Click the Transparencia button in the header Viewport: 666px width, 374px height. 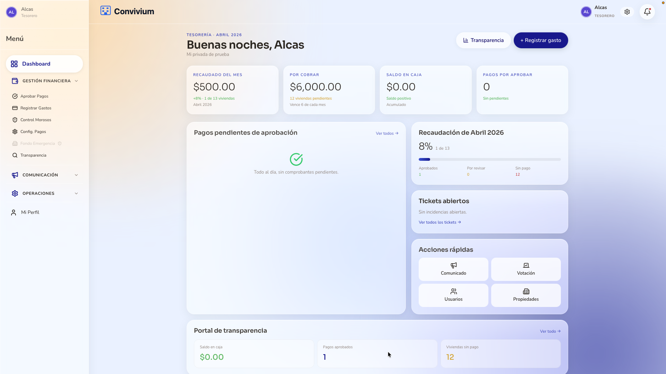[x=483, y=40]
